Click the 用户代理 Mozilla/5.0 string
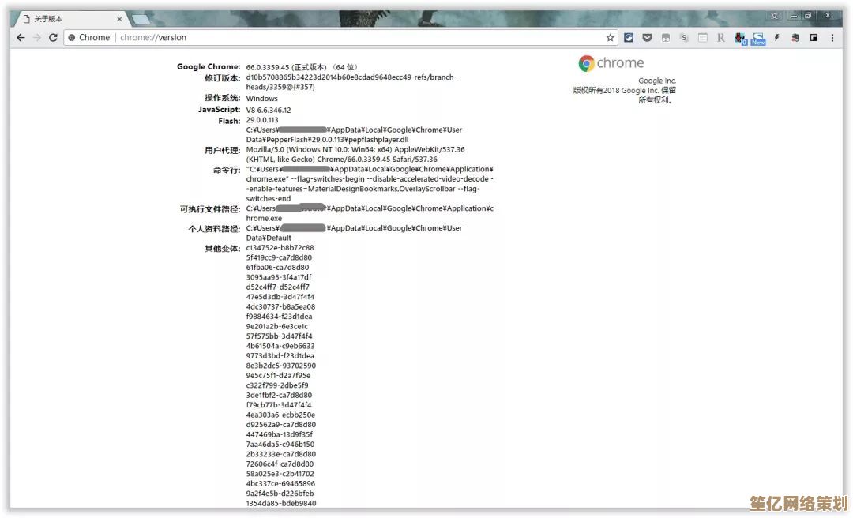 coord(355,155)
